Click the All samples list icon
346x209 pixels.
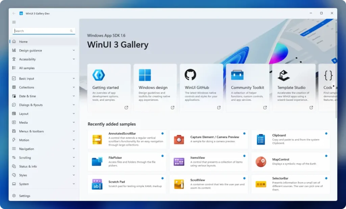pyautogui.click(x=14, y=68)
